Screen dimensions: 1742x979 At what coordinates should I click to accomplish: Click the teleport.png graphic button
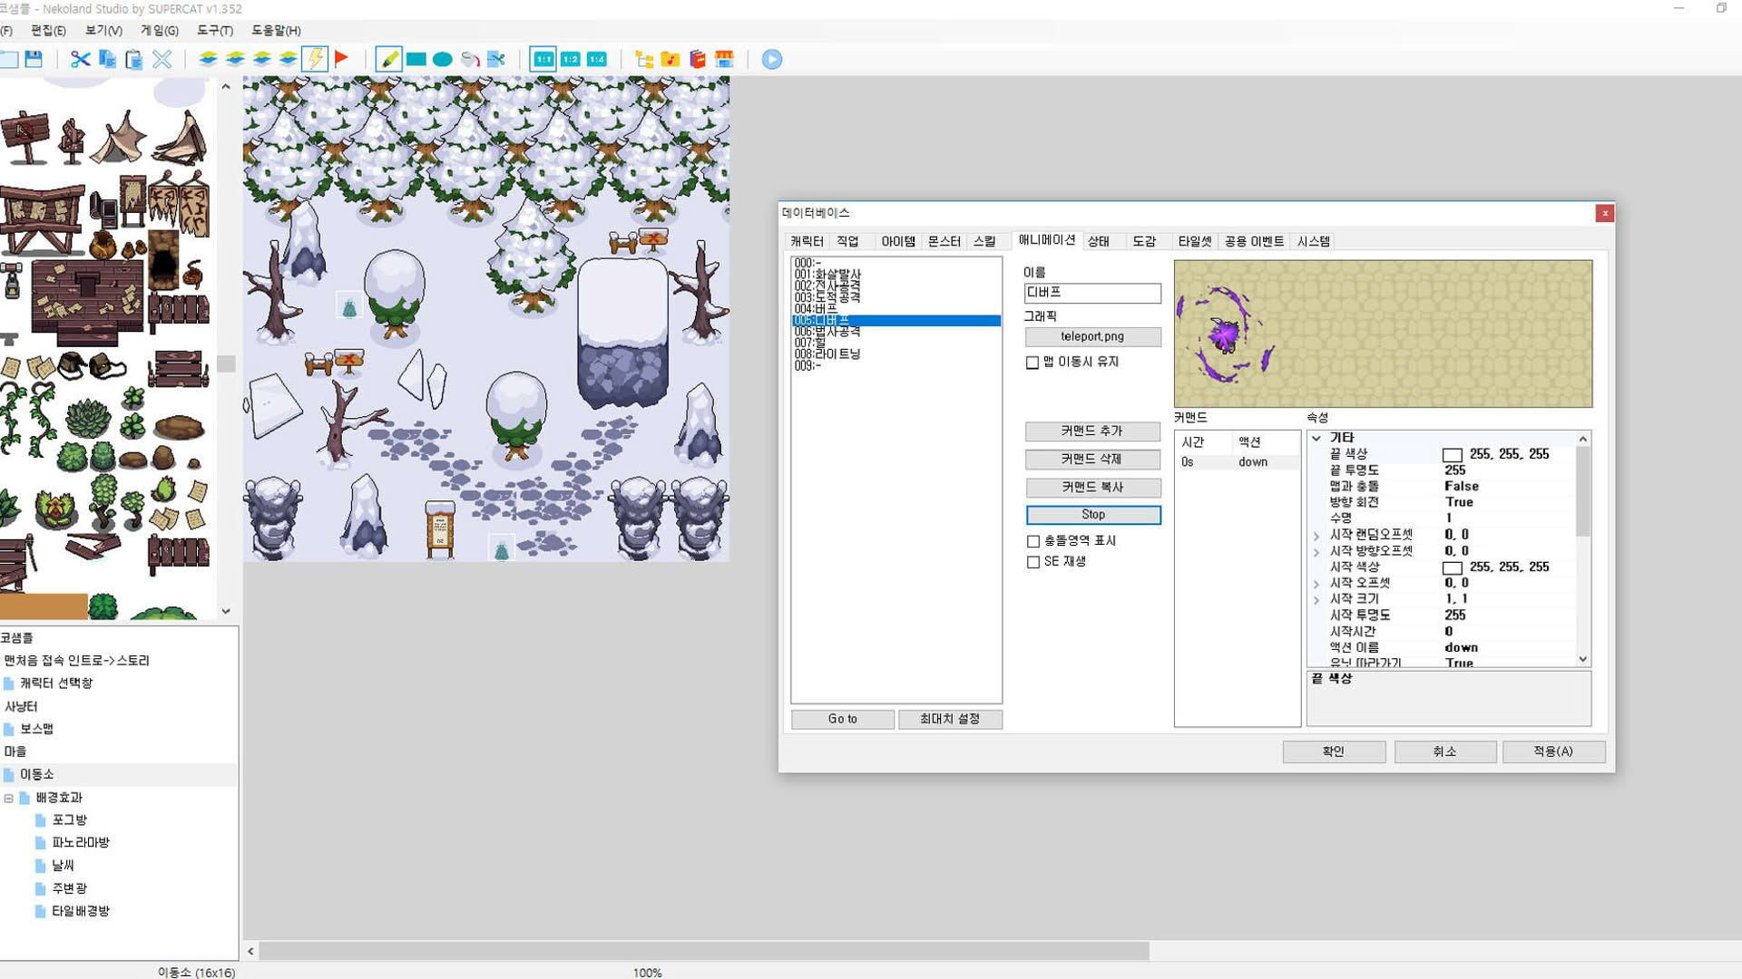pyautogui.click(x=1092, y=337)
